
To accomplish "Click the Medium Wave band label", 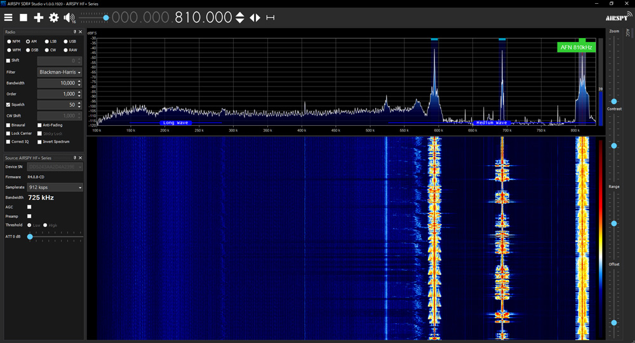I will [x=491, y=123].
